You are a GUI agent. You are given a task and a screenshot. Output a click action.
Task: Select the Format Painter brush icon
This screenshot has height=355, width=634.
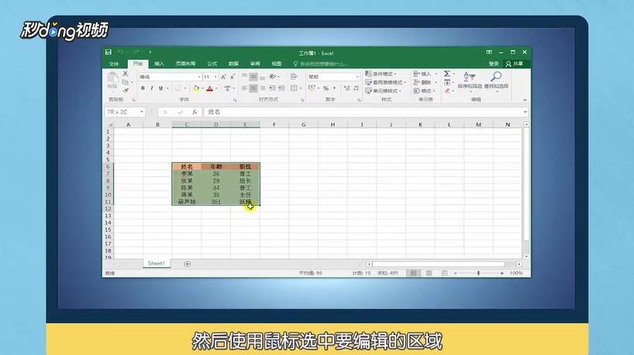pyautogui.click(x=126, y=90)
